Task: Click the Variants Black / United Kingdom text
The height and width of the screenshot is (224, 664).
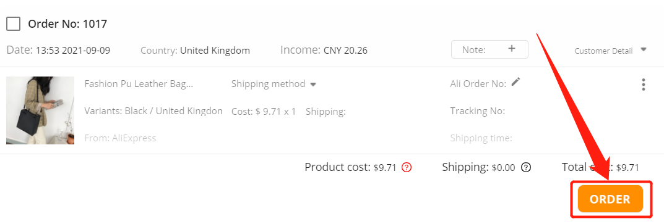Action: point(153,111)
